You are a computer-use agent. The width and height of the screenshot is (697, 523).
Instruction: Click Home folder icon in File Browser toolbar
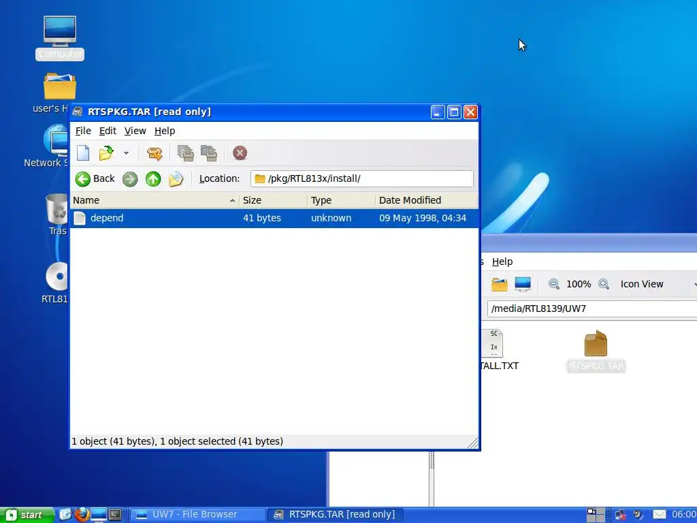pyautogui.click(x=499, y=284)
